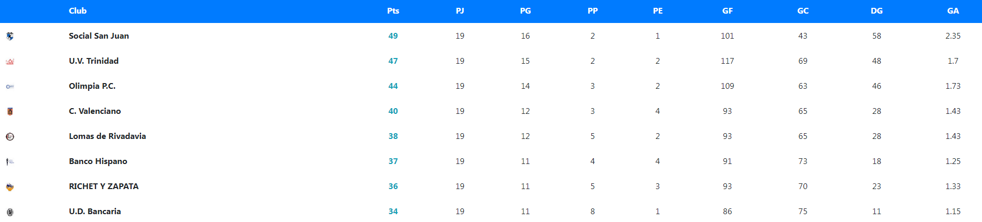
Task: Sort table by Club column header
Action: click(x=78, y=11)
